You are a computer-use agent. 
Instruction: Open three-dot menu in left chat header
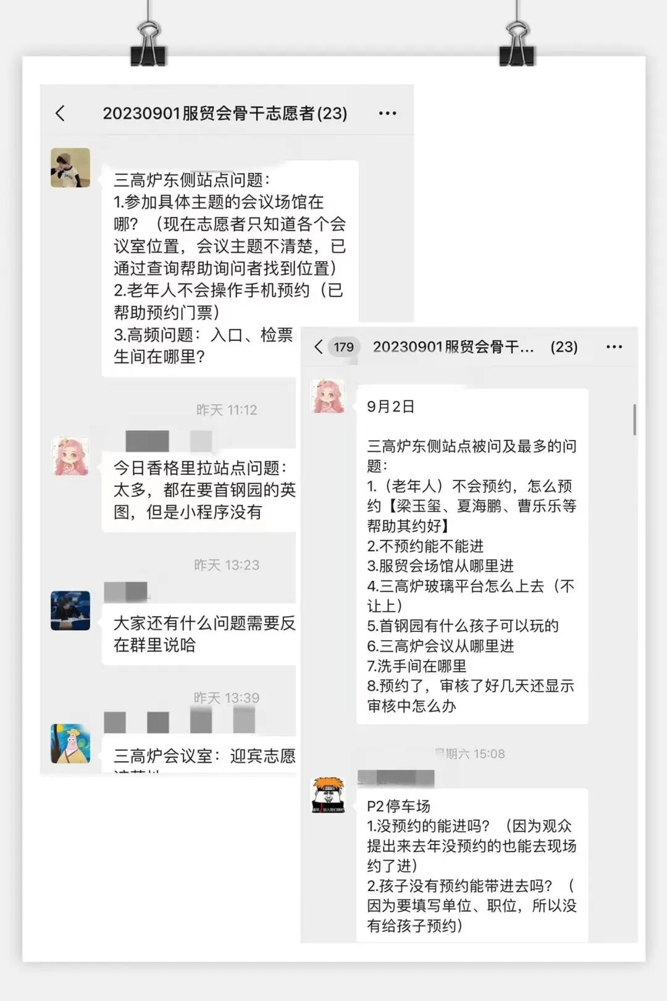(x=387, y=113)
